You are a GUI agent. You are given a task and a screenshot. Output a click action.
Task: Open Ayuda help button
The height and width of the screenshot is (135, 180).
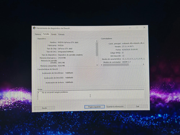[x=44, y=108]
